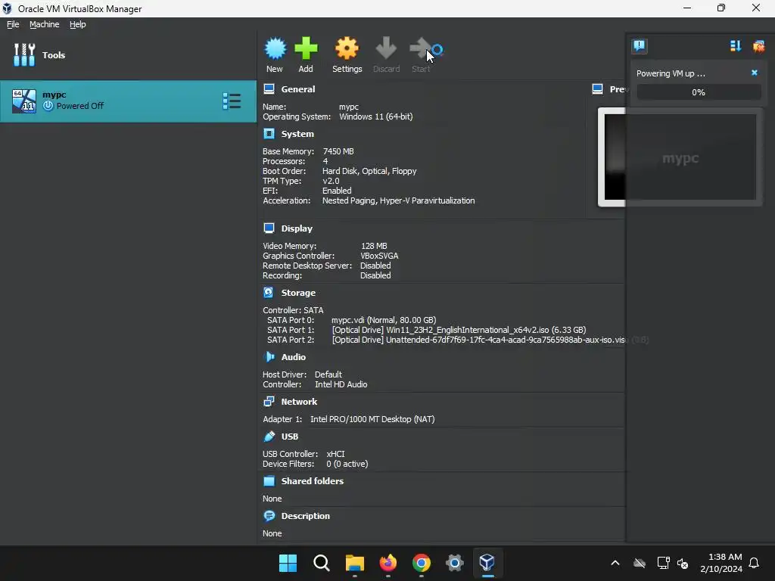The height and width of the screenshot is (581, 775).
Task: Click the VBoxSVGA graphics controller value
Action: (x=379, y=256)
